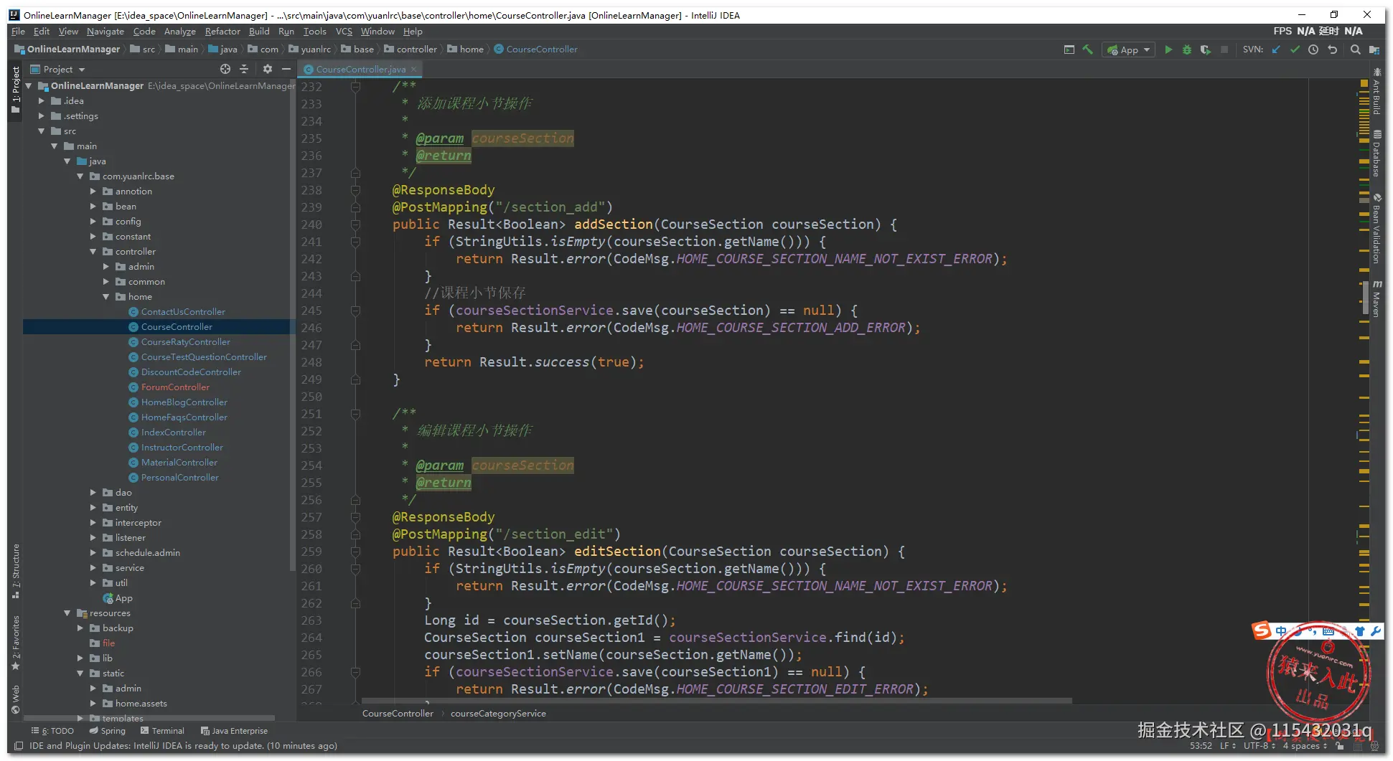Viewport: 1393px width, 761px height.
Task: Open the Refactor menu
Action: [x=222, y=32]
